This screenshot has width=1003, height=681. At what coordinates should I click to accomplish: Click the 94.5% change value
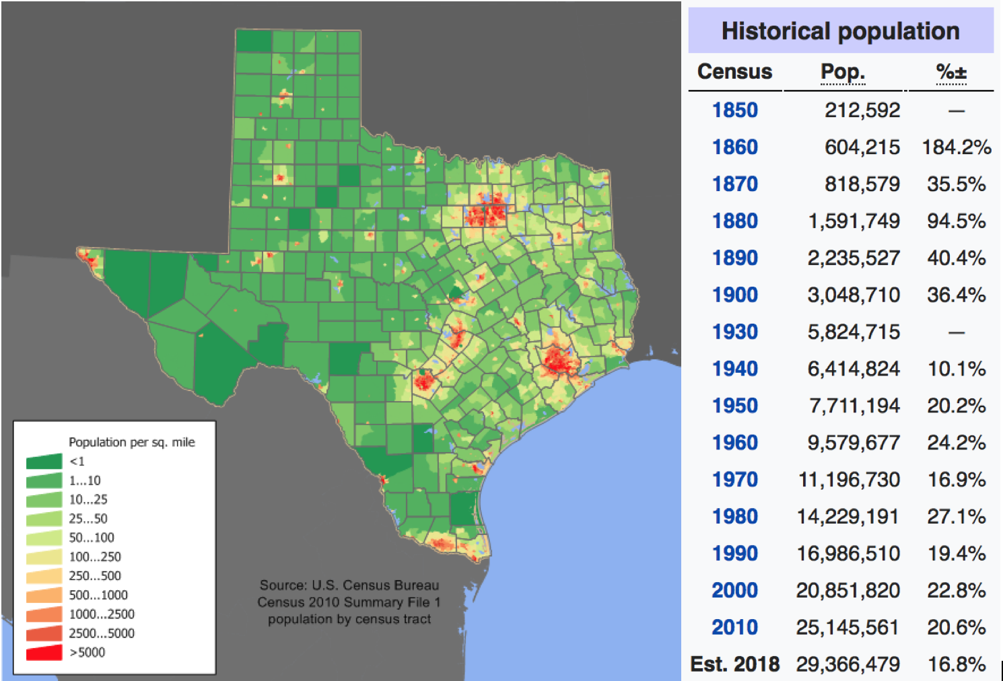pos(957,221)
